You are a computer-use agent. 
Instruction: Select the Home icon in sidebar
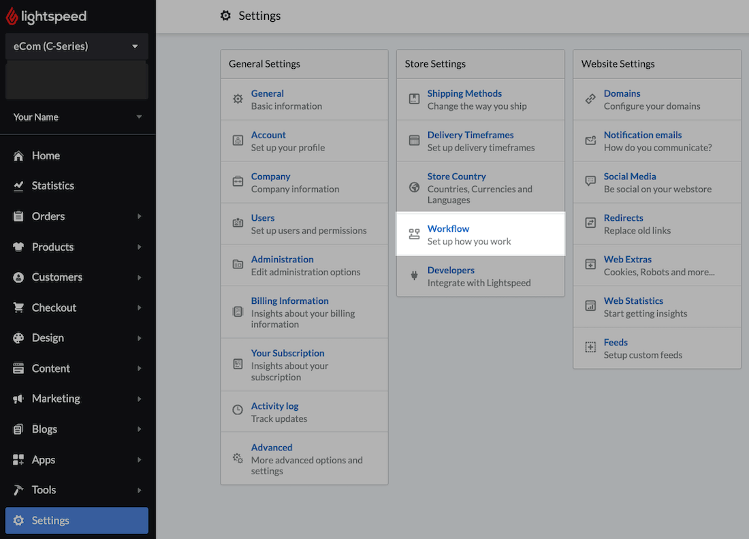click(x=18, y=155)
